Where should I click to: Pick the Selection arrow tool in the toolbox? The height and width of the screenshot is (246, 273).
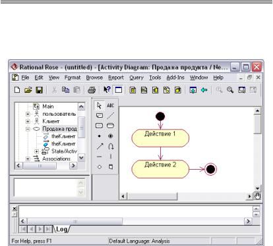(100, 105)
